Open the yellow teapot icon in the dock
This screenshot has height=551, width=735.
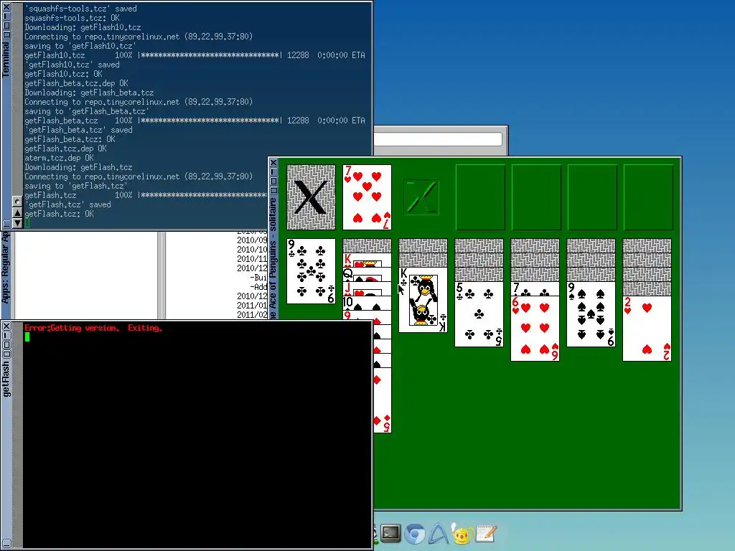[x=462, y=534]
